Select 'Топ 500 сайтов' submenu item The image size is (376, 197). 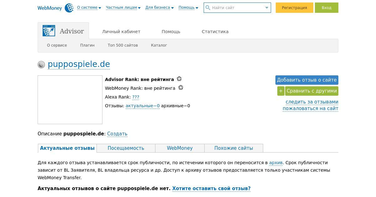[x=123, y=45]
